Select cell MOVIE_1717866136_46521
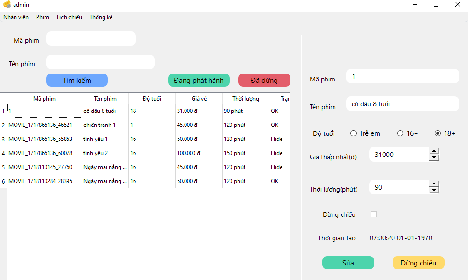This screenshot has width=468, height=280. (x=45, y=125)
